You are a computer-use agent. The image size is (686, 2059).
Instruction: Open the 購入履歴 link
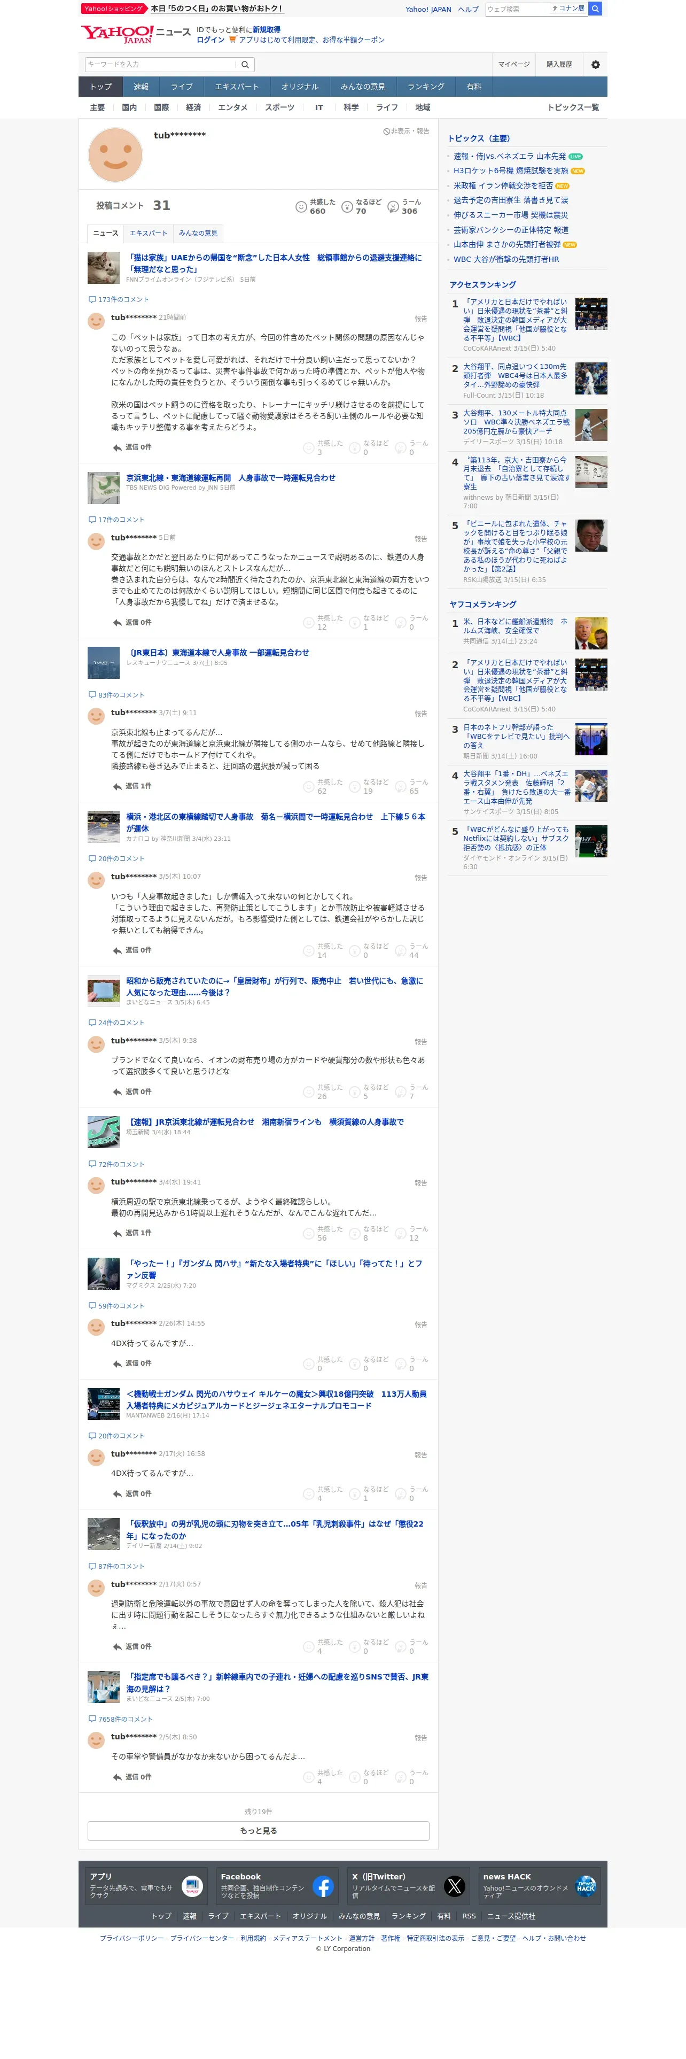(559, 65)
